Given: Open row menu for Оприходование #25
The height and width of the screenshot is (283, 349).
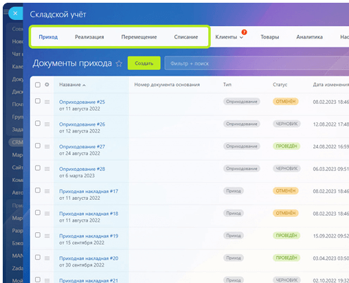Looking at the screenshot, I should [47, 102].
